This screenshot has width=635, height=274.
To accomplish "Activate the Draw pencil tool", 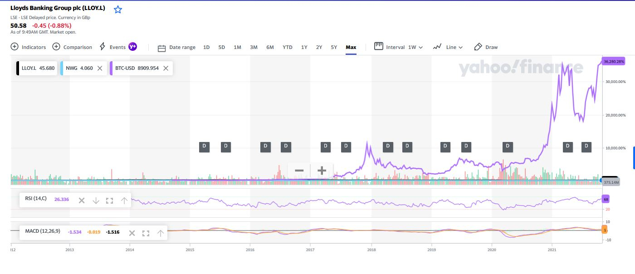I will [478, 47].
